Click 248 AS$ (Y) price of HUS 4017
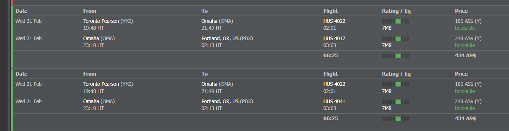This screenshot has height=131, width=509. click(468, 38)
